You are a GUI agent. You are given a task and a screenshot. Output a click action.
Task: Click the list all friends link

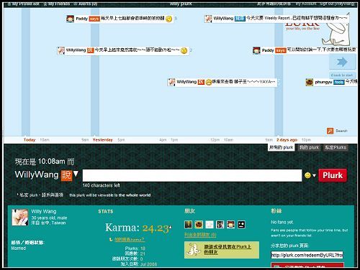pyautogui.click(x=200, y=235)
